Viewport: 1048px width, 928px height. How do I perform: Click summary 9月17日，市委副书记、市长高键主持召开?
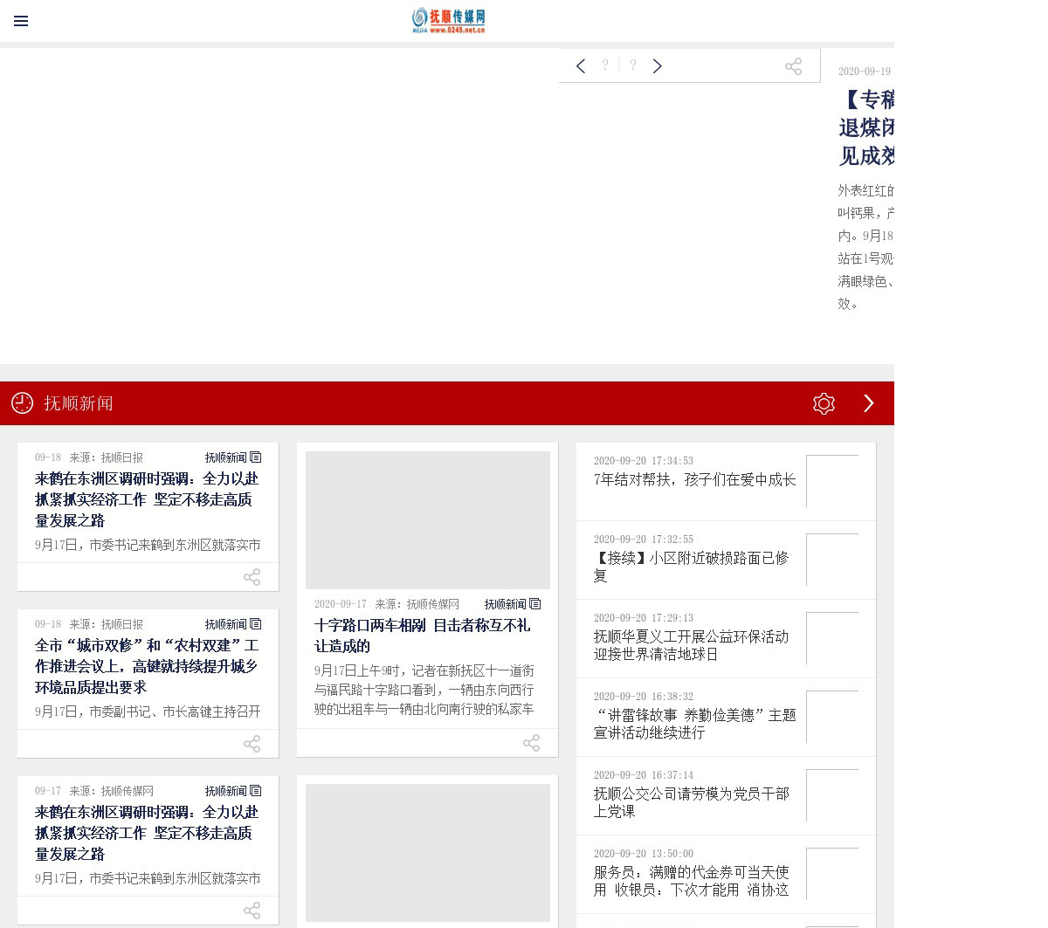148,712
